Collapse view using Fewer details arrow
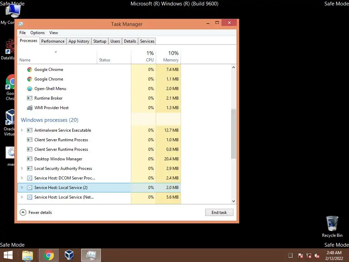This screenshot has height=262, width=349. point(23,213)
